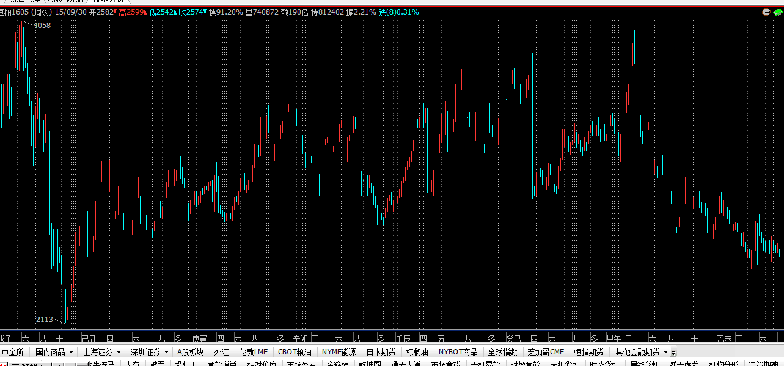784x366 pixels.
Task: Click the low price 低2542
Action: (x=162, y=12)
